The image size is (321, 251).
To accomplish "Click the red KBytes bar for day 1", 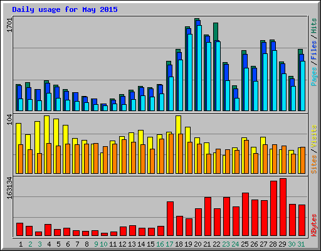I will click(x=19, y=230).
